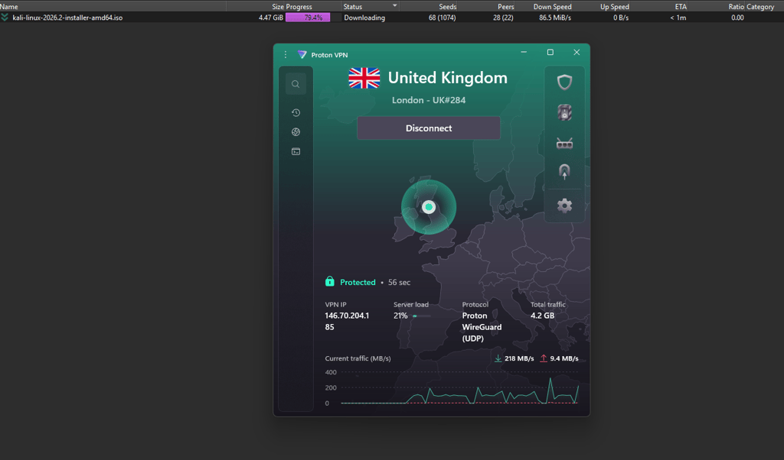
Task: Click the downloading arrow icon of kali-linux torrent
Action: coord(5,18)
